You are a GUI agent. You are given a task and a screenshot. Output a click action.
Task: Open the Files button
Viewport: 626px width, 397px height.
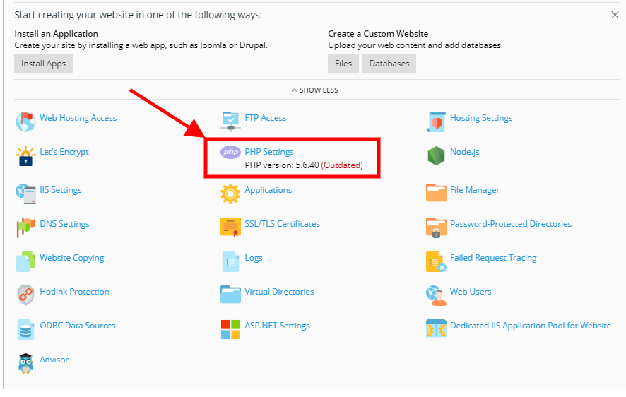[343, 64]
